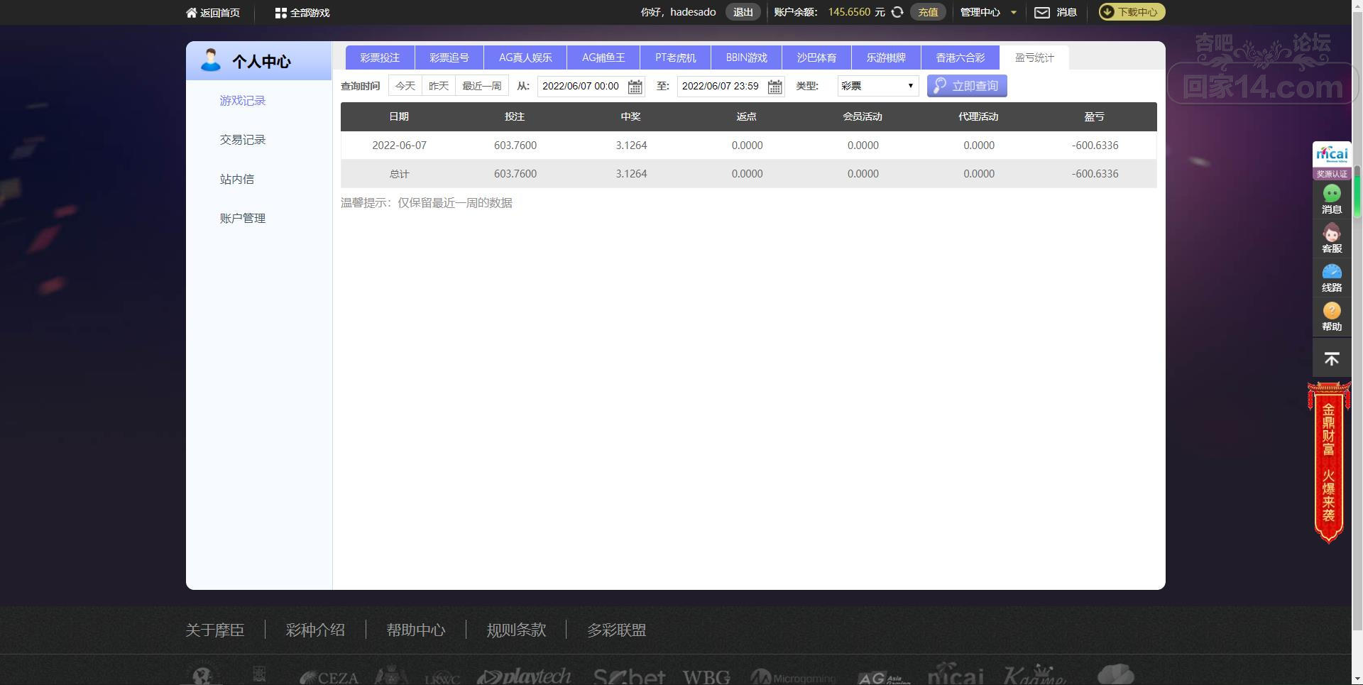1363x685 pixels.
Task: Expand the 类型 彩票 dropdown
Action: tap(878, 86)
